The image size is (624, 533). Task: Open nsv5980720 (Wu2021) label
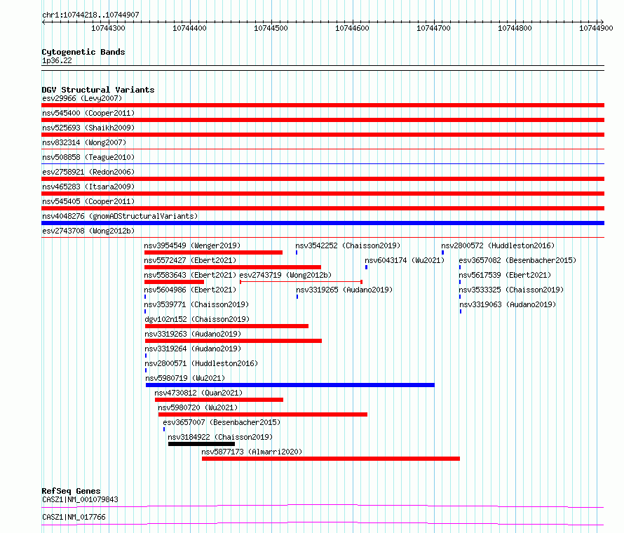198,407
